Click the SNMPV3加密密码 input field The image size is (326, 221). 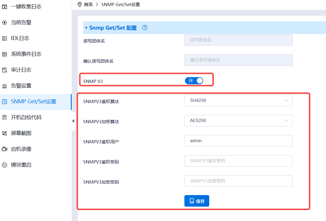(x=238, y=181)
